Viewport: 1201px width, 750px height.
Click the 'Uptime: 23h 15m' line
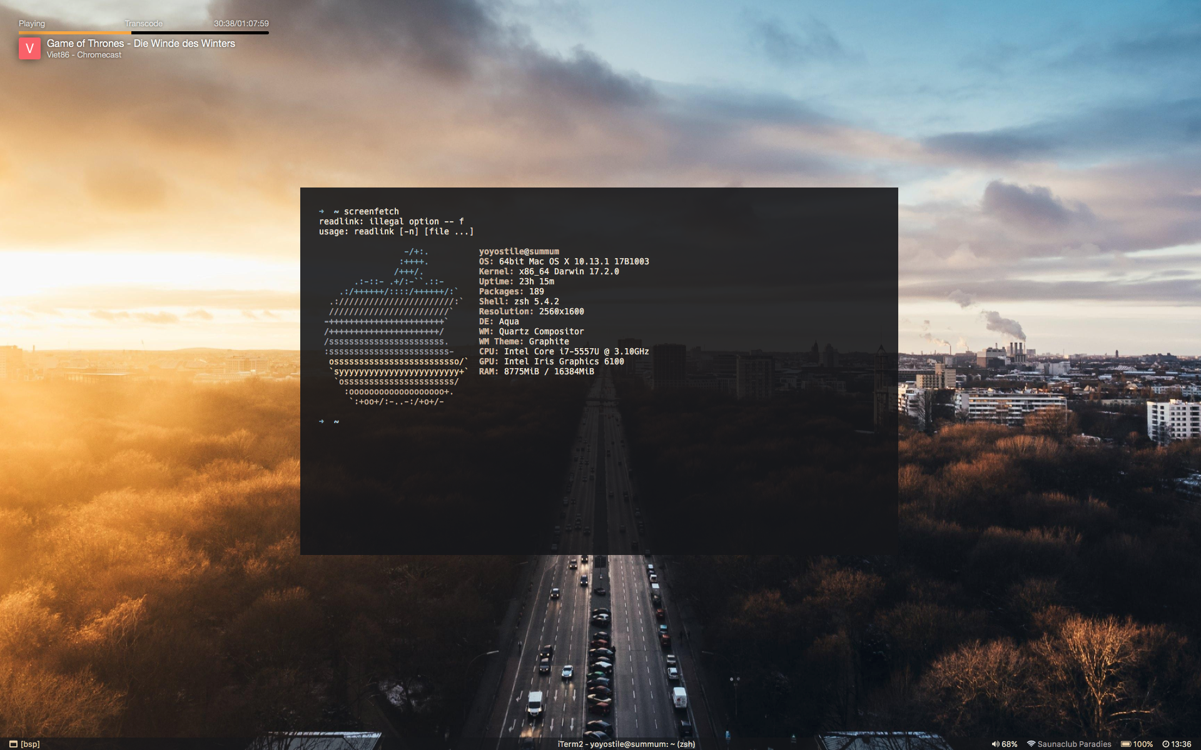[517, 281]
